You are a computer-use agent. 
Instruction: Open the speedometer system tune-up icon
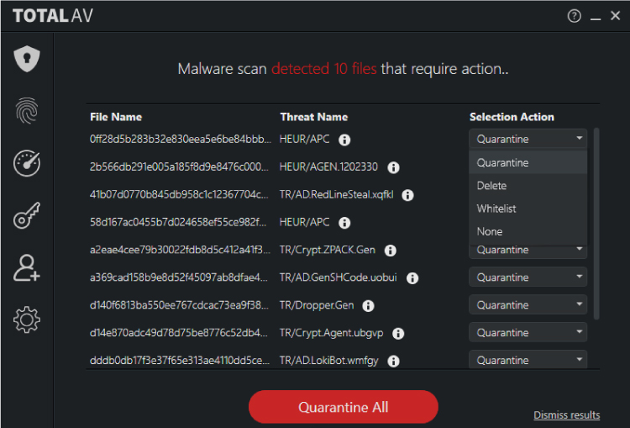click(27, 163)
